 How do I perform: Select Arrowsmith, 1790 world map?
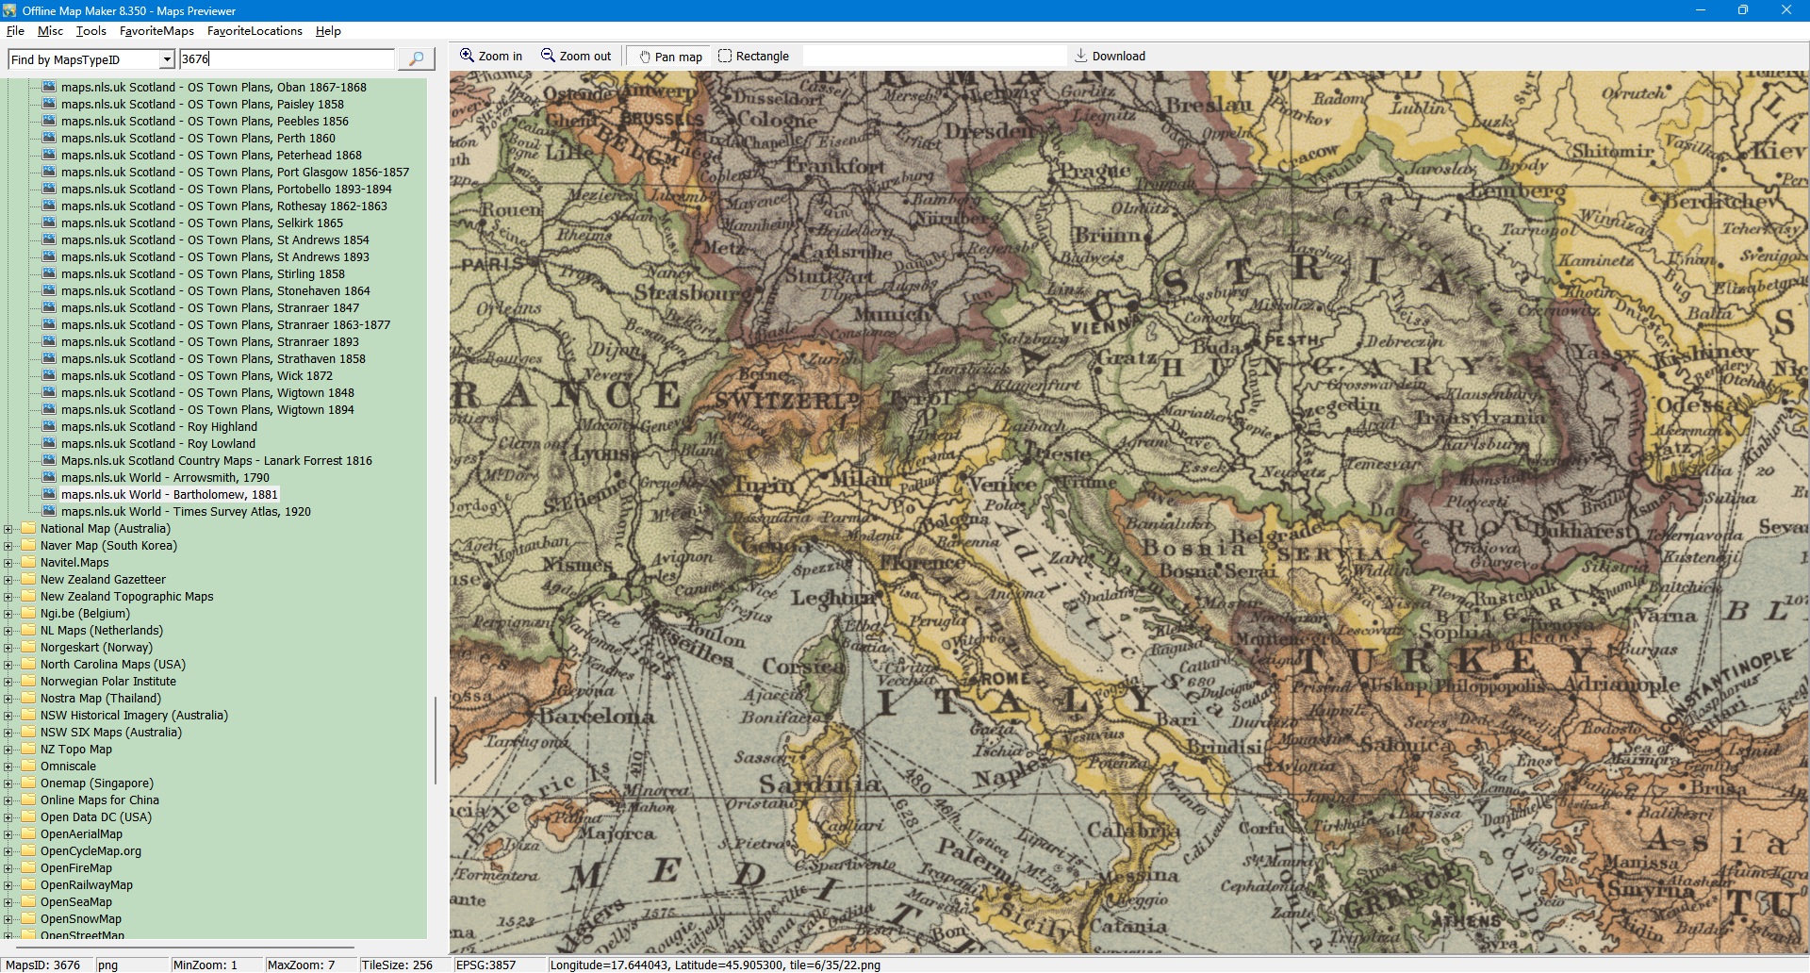[x=165, y=478]
